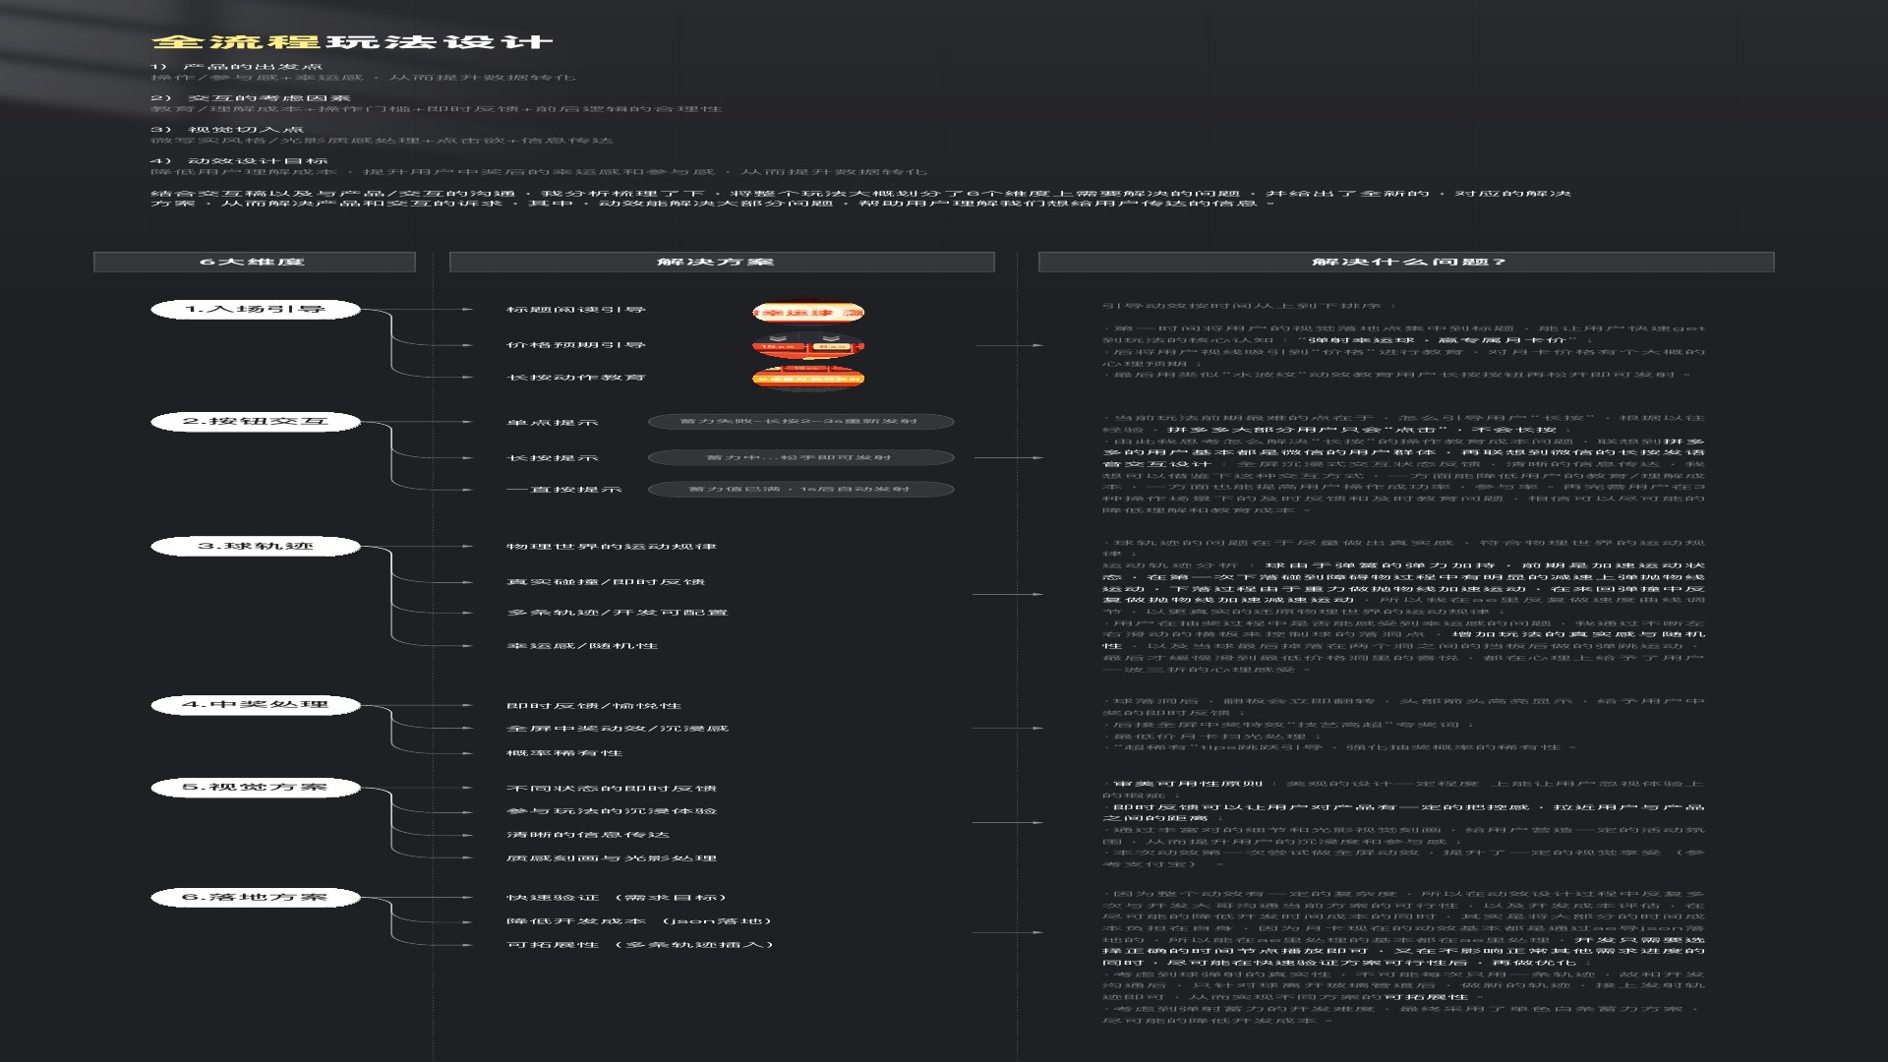The width and height of the screenshot is (1888, 1062).
Task: Click the '可拓展性(多条轨迹插入)' label
Action: tap(641, 945)
